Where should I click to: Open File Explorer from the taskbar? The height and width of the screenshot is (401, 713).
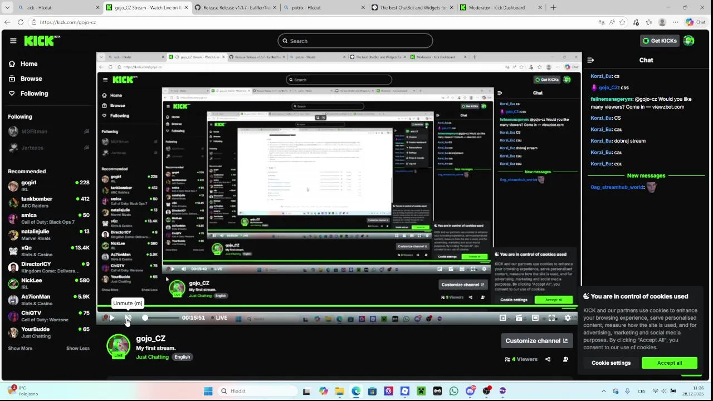pos(339,391)
